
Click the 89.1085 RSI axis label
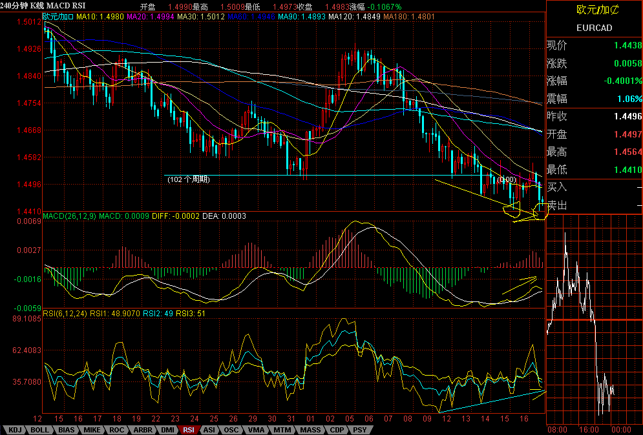tap(27, 318)
